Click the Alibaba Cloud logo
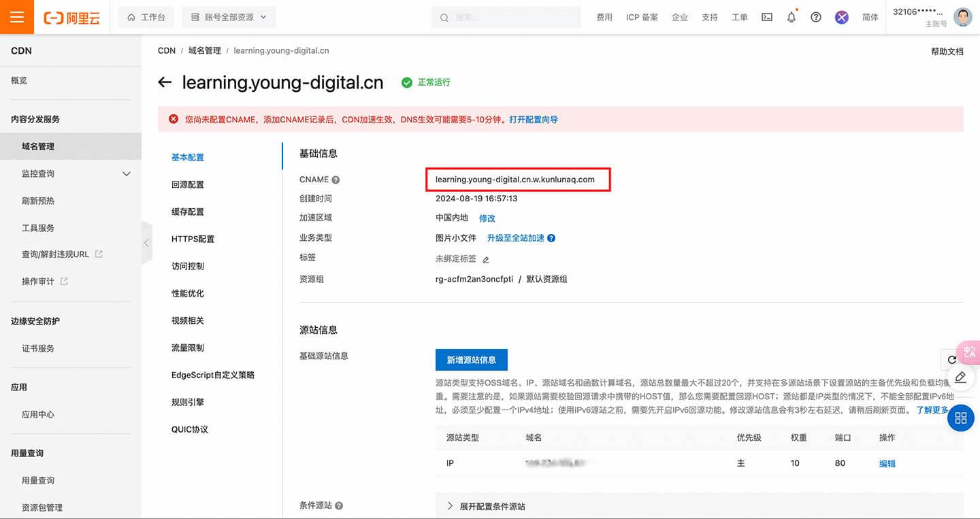The image size is (980, 519). point(71,18)
